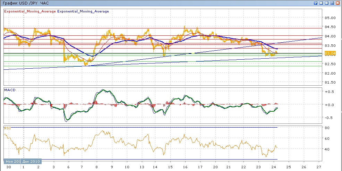
Task: Select the blue Exponential_Moving_Average legend label
Action: click(83, 11)
